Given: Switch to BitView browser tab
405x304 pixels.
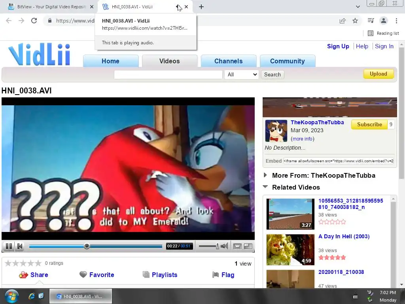Looking at the screenshot, I should [49, 7].
